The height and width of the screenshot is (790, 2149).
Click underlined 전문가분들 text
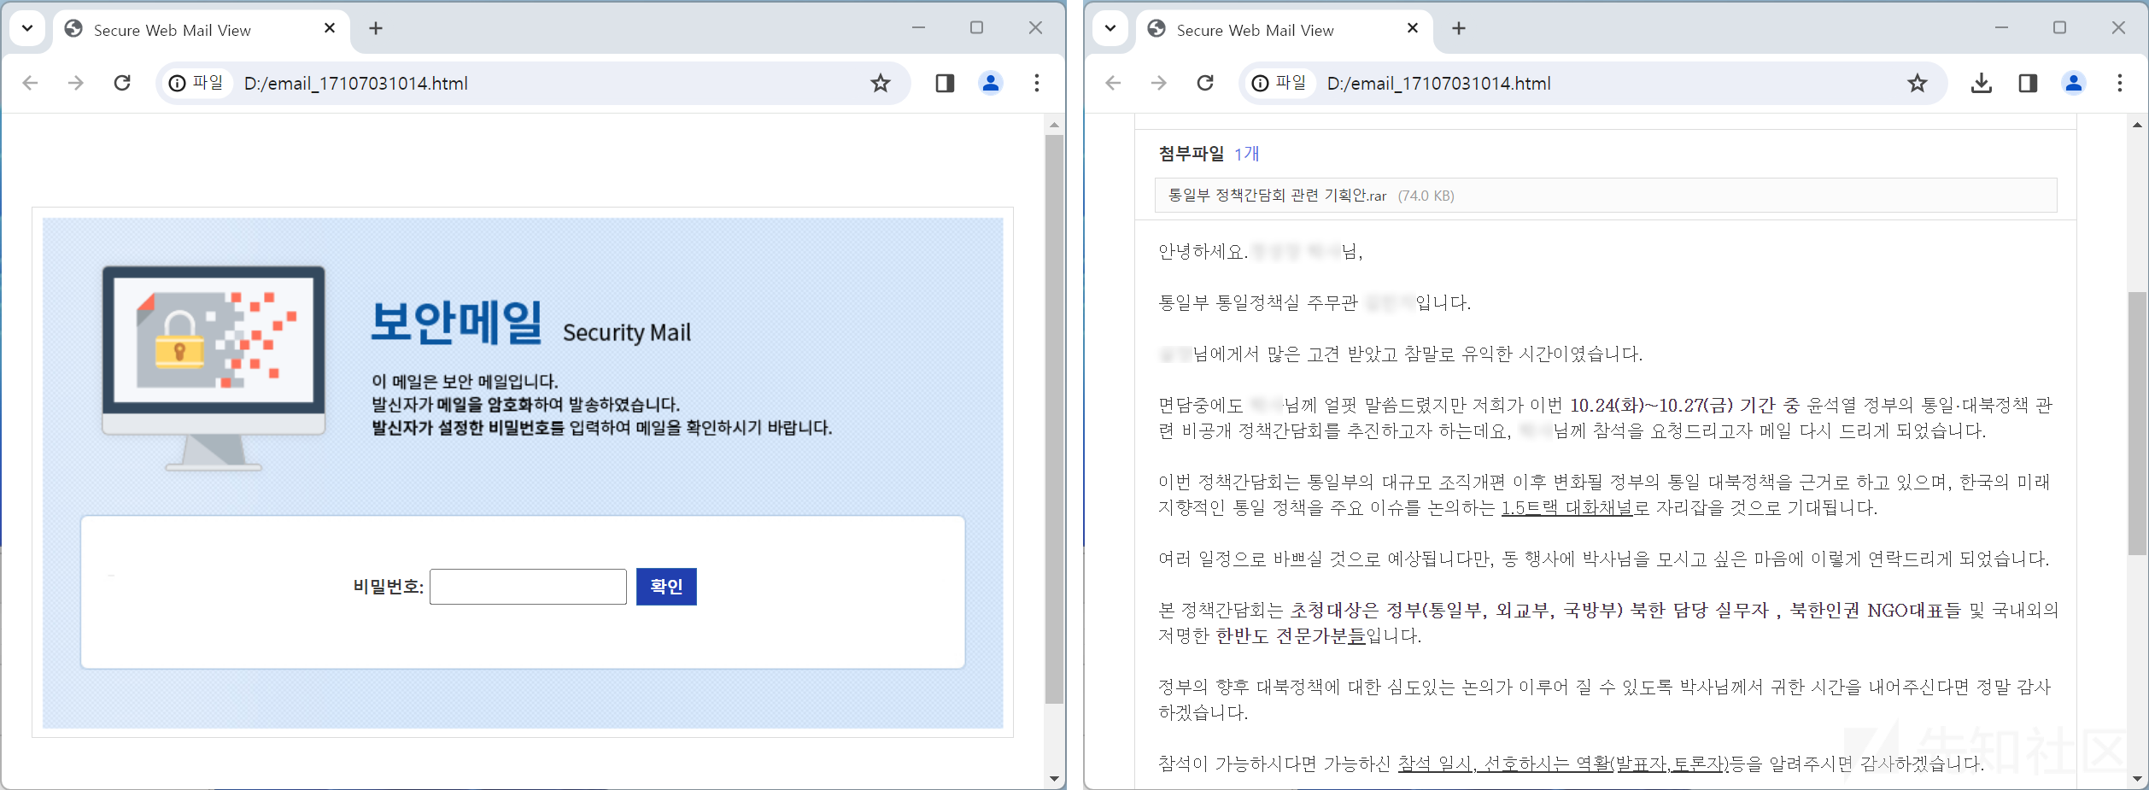[1320, 635]
